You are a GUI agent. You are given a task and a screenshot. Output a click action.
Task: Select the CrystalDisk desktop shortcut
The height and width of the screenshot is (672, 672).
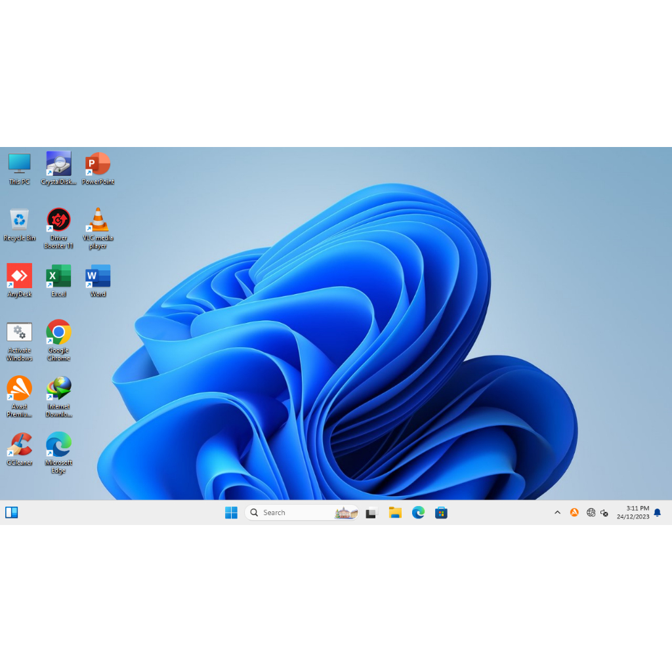pos(58,164)
